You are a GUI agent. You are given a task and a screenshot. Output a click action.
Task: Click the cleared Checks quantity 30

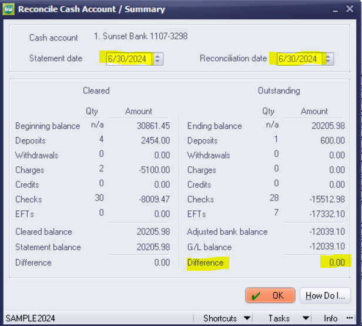pos(99,198)
